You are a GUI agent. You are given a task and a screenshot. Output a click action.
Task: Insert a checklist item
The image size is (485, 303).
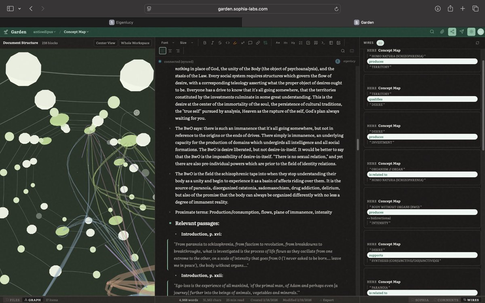[308, 43]
